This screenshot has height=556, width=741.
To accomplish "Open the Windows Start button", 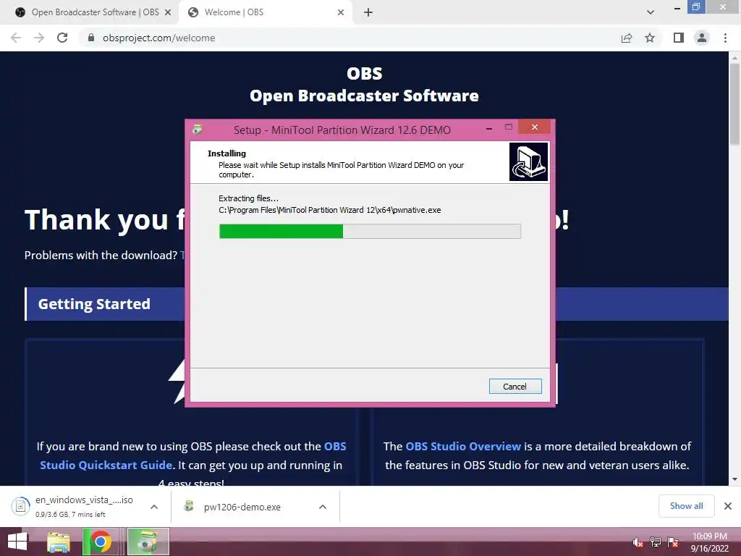I will pyautogui.click(x=17, y=542).
